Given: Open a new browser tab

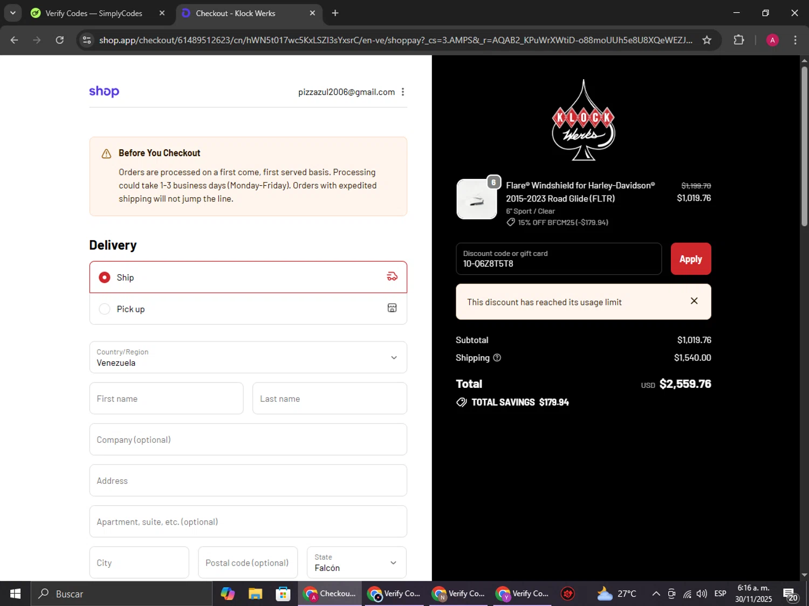Looking at the screenshot, I should point(335,13).
